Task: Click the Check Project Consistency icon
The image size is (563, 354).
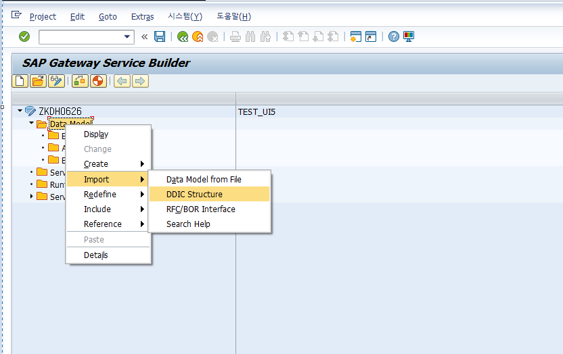Action: 98,81
